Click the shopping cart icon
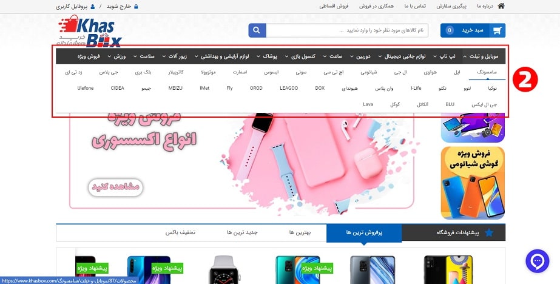The height and width of the screenshot is (284, 560). (x=498, y=31)
